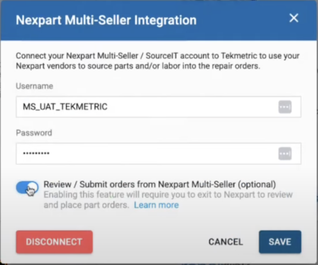Click the "(optional)" word in toggle label

click(254, 184)
